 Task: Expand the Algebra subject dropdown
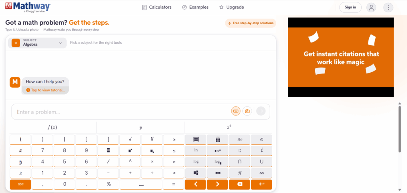[37, 43]
